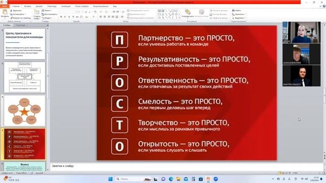Click the Вырезать (Cut) button

(16, 11)
